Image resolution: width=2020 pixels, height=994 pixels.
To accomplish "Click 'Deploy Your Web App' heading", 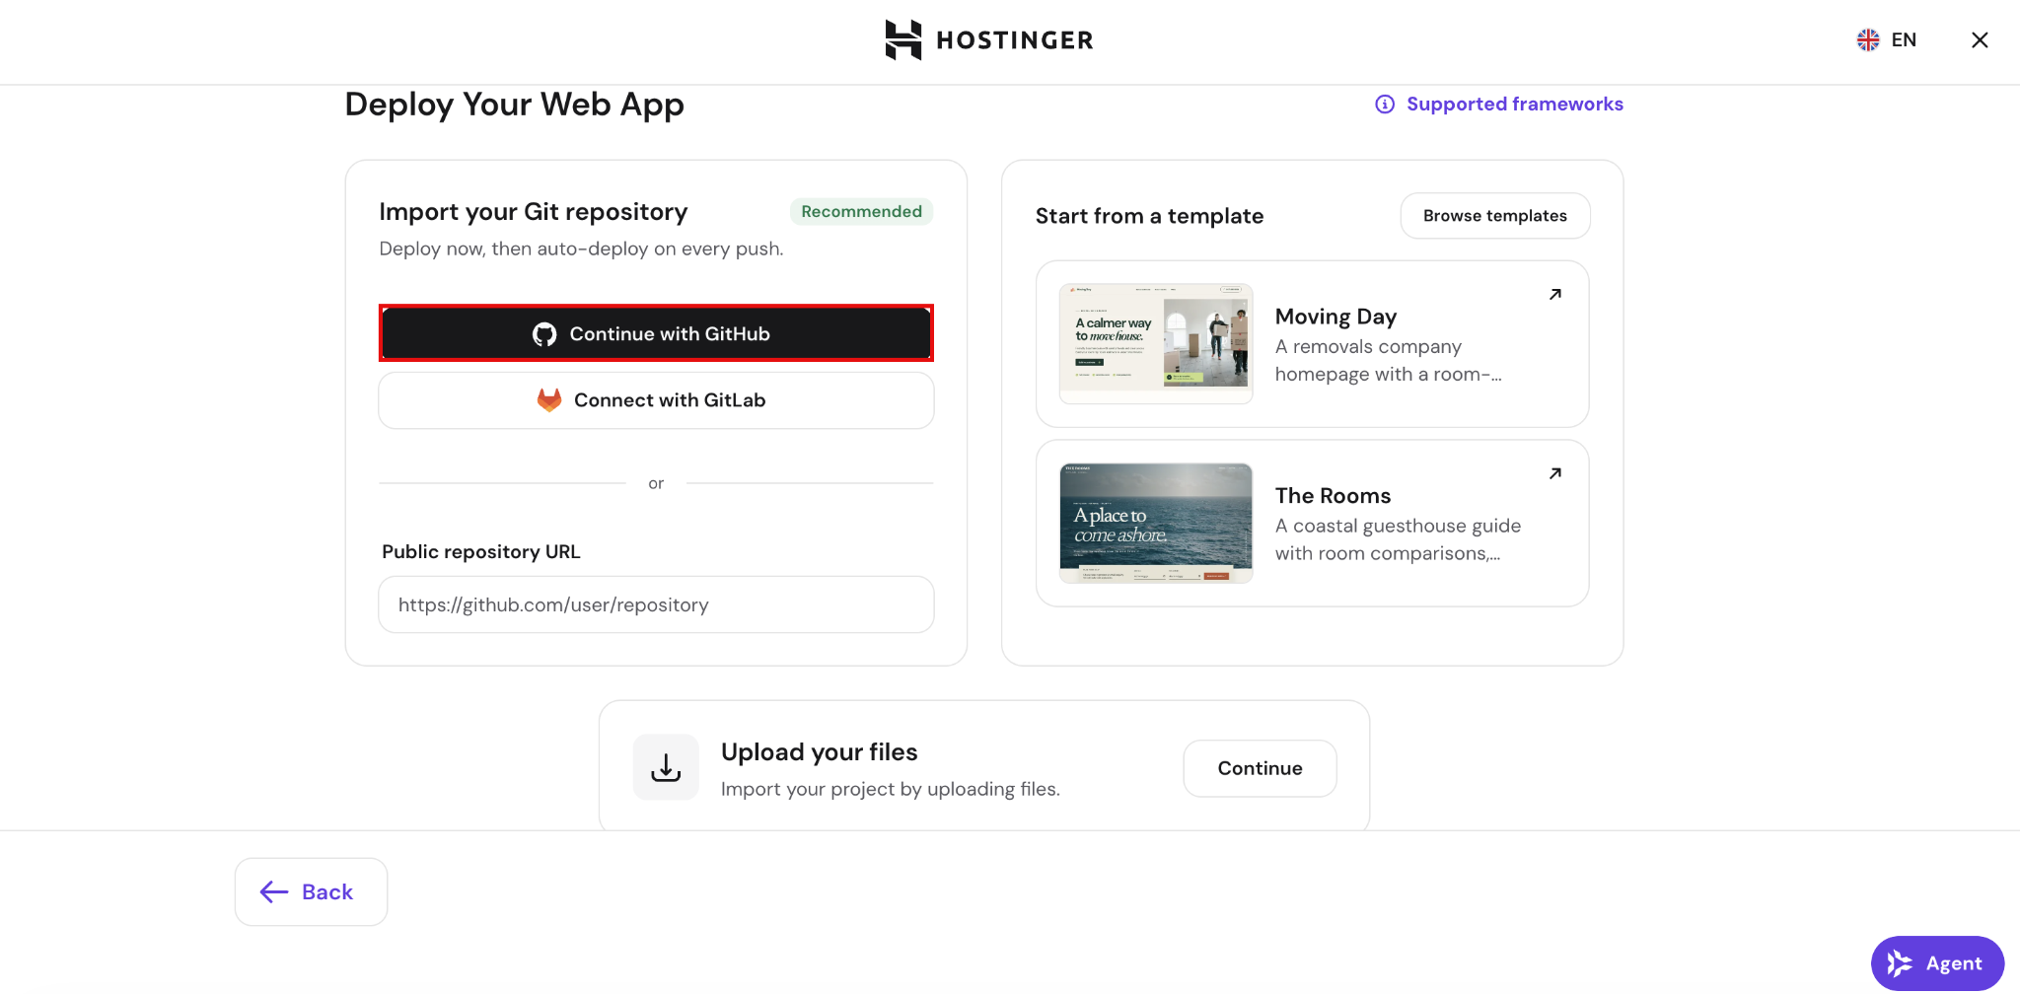I will click(x=514, y=105).
